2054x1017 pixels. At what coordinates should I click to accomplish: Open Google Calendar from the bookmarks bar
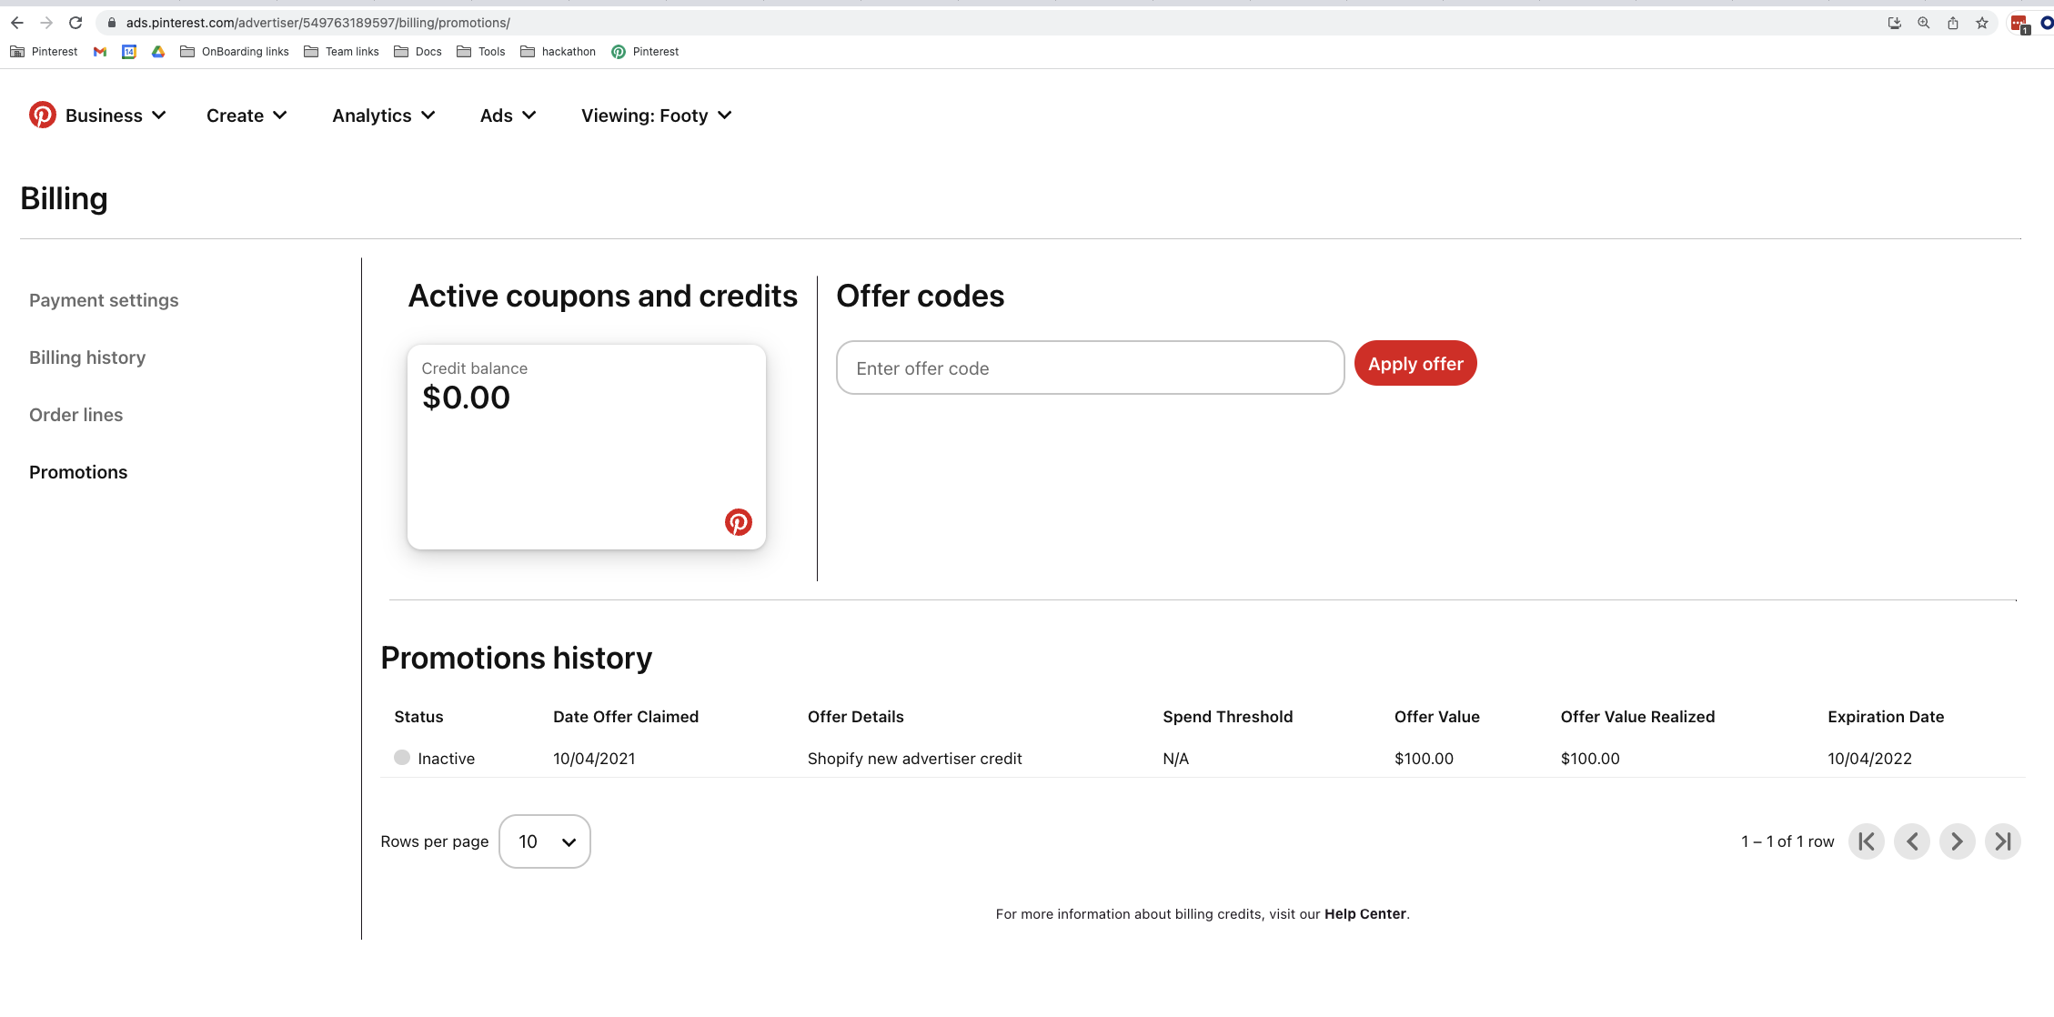[x=128, y=52]
